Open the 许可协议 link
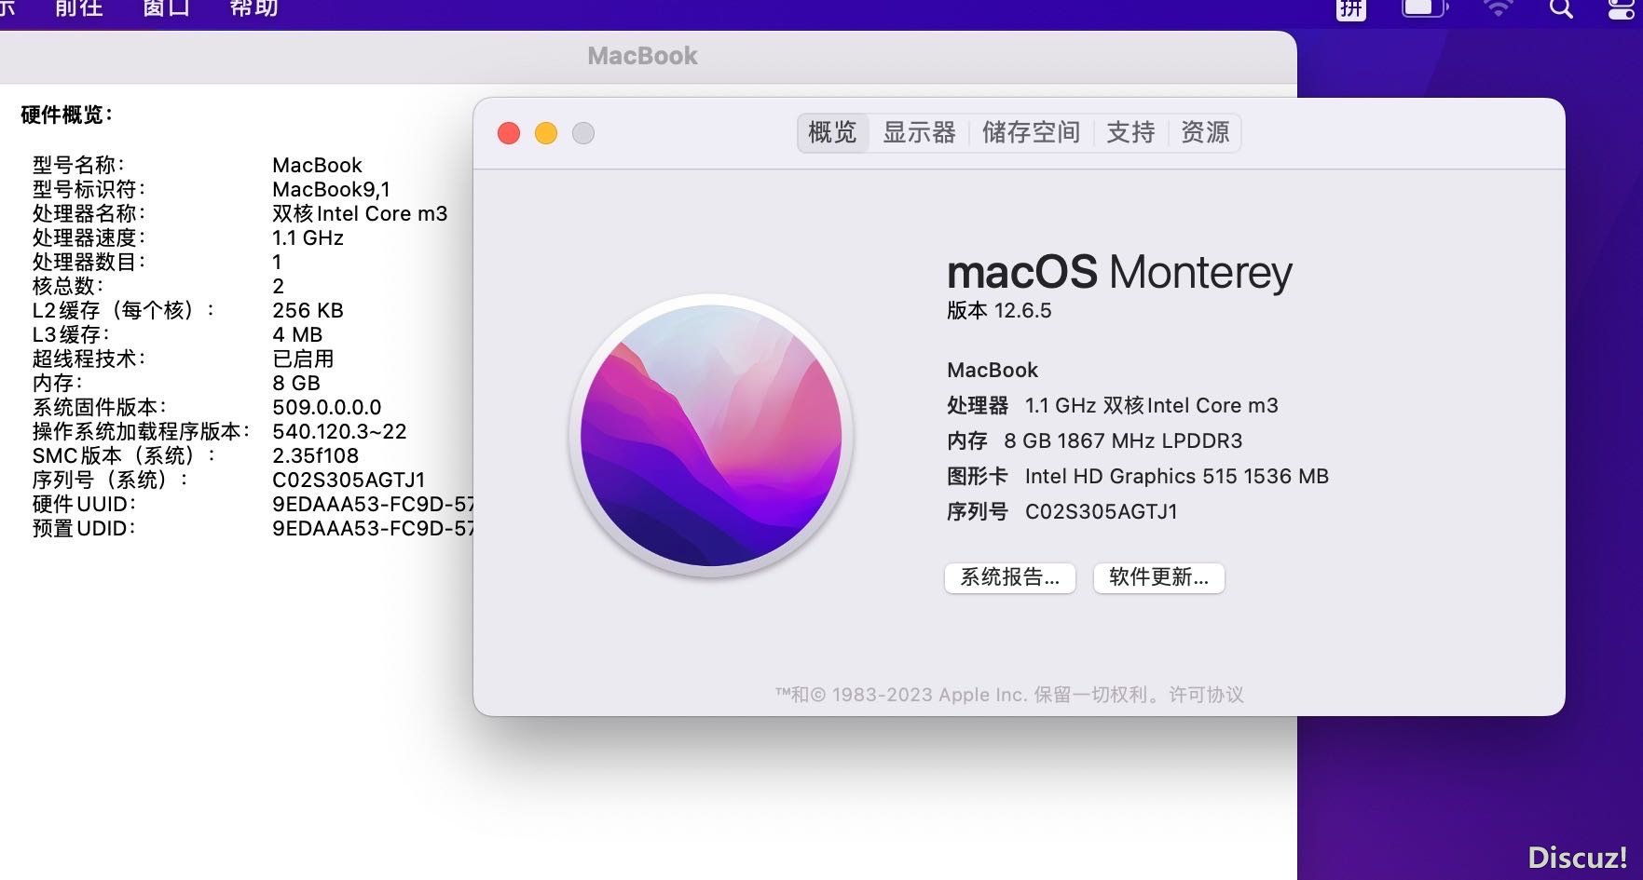Screen dimensions: 1643x880 coord(1207,695)
